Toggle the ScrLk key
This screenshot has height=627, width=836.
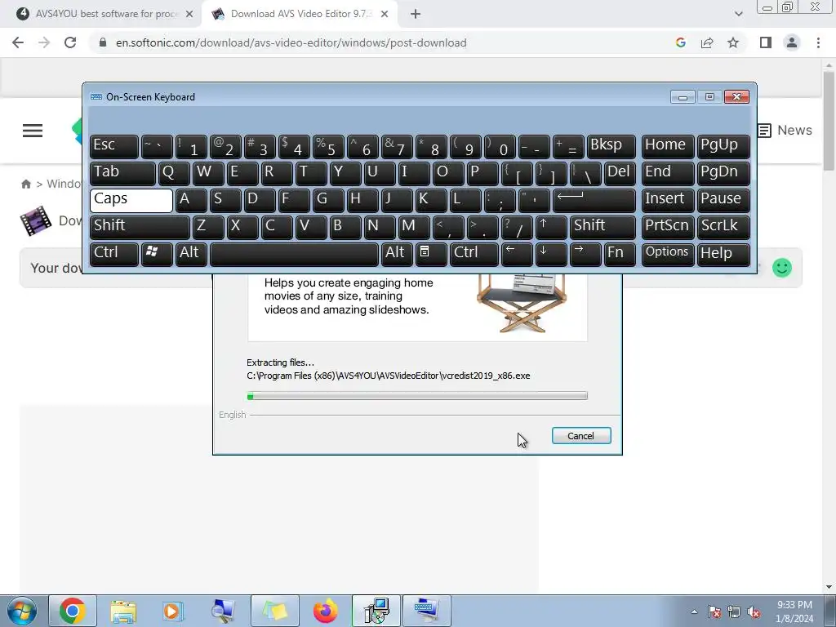coord(723,227)
